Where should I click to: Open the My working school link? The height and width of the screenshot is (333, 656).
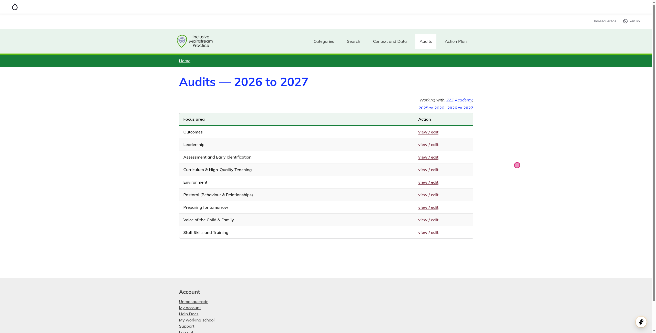click(197, 320)
